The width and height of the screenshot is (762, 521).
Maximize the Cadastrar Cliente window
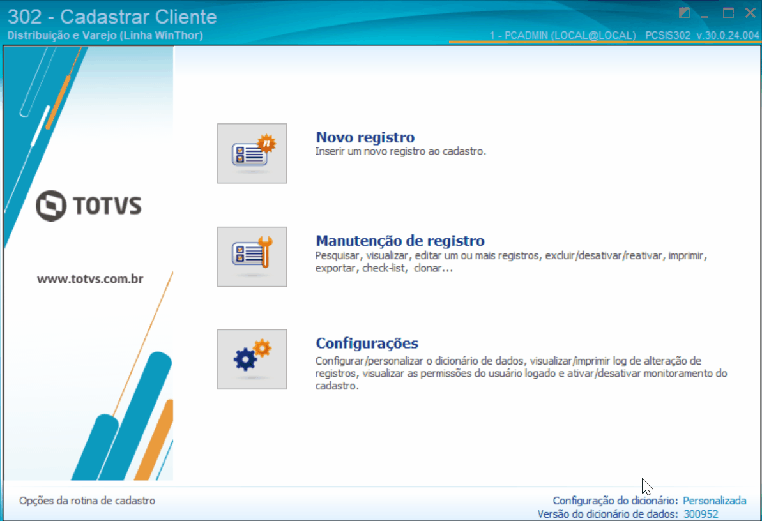coord(728,13)
